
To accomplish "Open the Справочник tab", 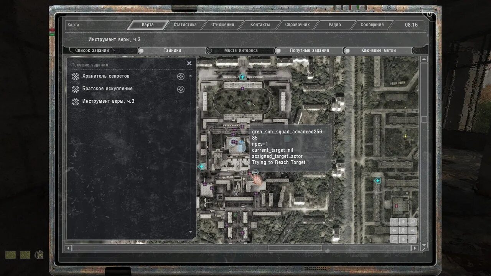I will pyautogui.click(x=297, y=25).
